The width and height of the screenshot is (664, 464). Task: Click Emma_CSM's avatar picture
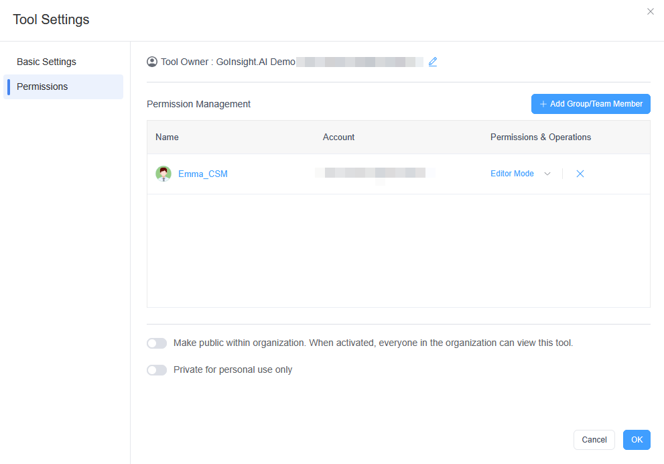(x=163, y=174)
